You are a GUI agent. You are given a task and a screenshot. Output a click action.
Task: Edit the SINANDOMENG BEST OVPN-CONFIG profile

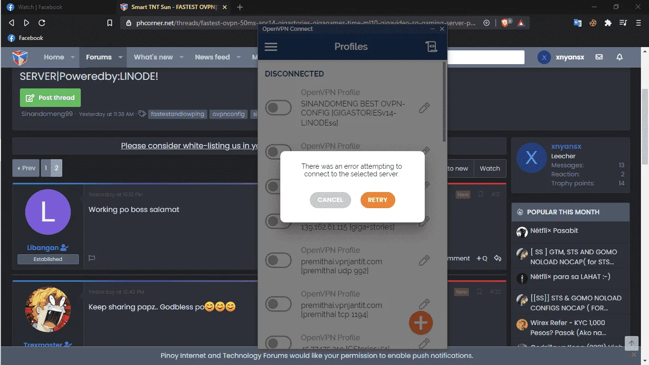(x=424, y=108)
